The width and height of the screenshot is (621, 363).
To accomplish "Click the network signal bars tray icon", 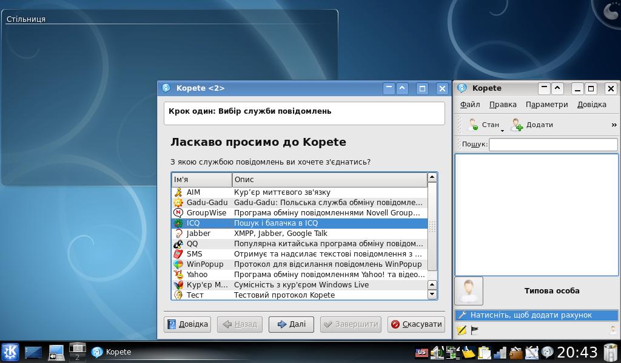I will 500,352.
